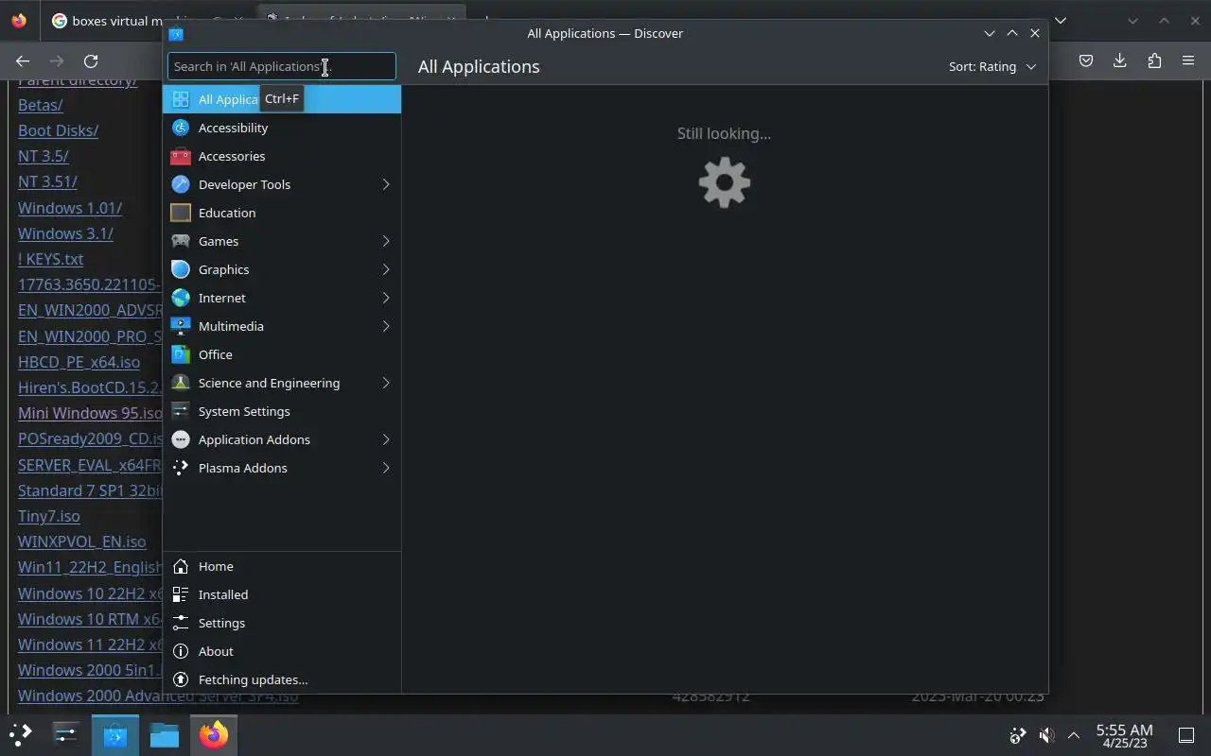Viewport: 1211px width, 756px height.
Task: Open the KDE application launcher
Action: coord(21,734)
